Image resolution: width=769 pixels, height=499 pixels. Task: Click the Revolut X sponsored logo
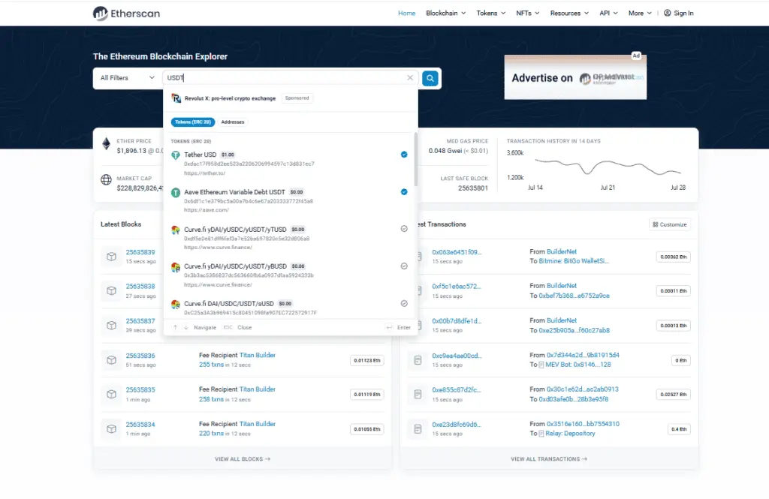click(176, 98)
